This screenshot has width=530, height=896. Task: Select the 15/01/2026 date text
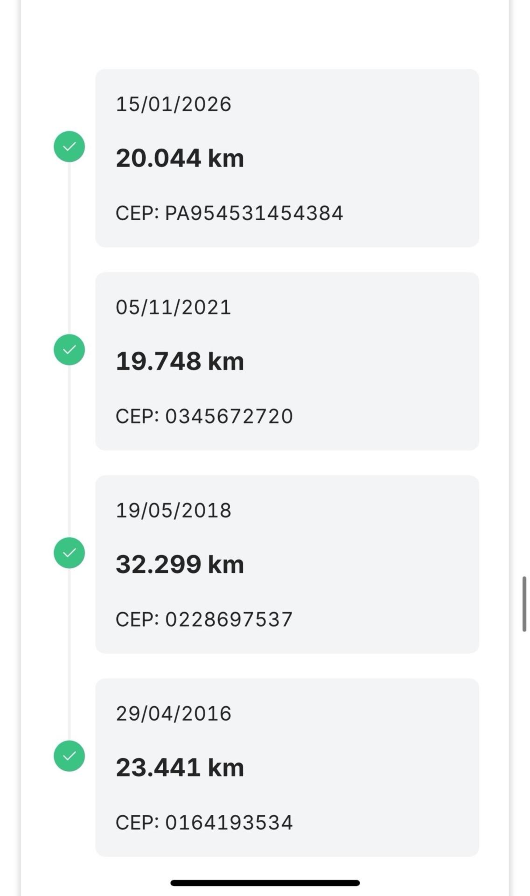tap(174, 104)
